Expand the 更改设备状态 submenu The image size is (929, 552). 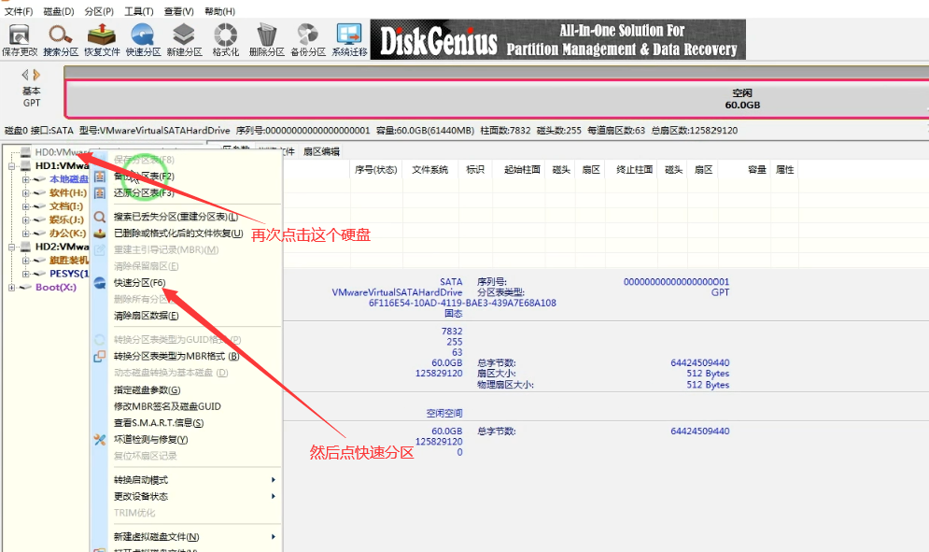[186, 496]
